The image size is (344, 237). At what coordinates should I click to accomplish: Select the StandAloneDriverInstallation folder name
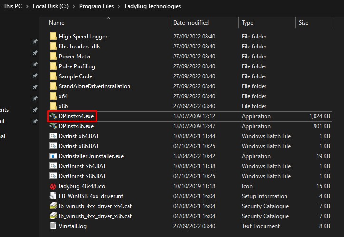[x=94, y=86]
